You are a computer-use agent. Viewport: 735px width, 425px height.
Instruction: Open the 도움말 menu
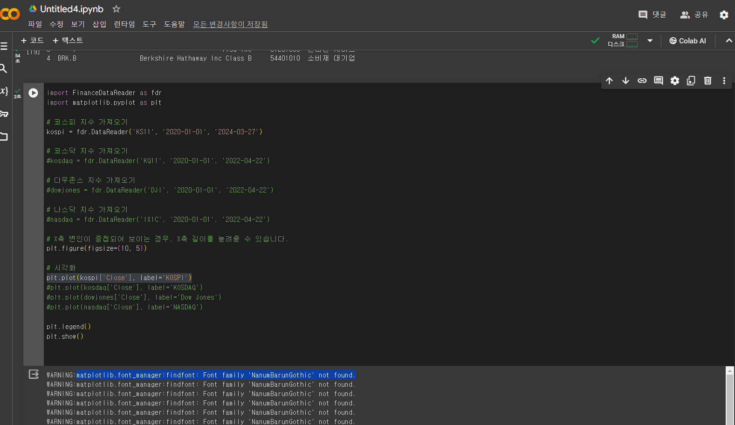click(174, 24)
